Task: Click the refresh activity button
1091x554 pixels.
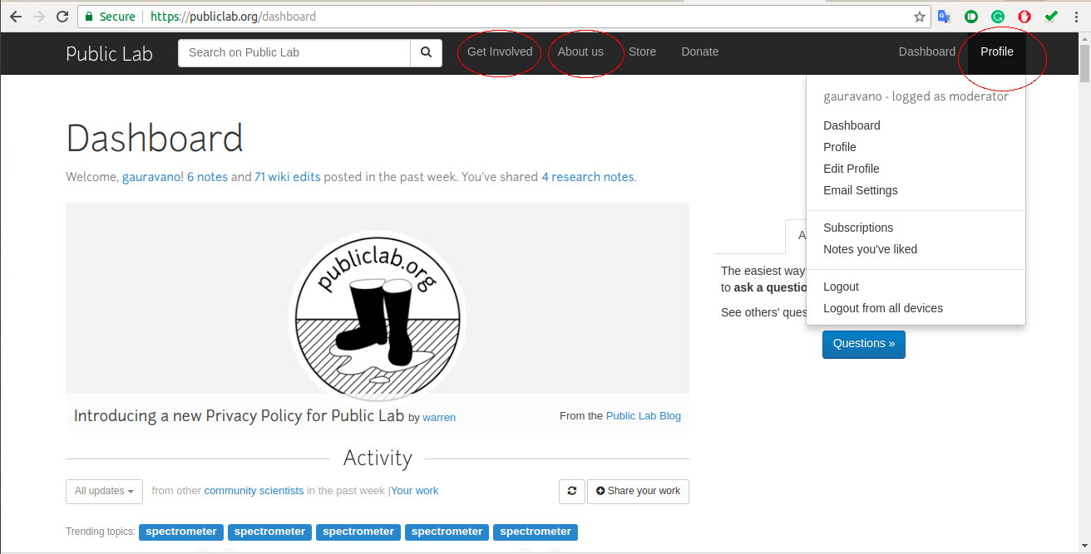Action: coord(571,491)
